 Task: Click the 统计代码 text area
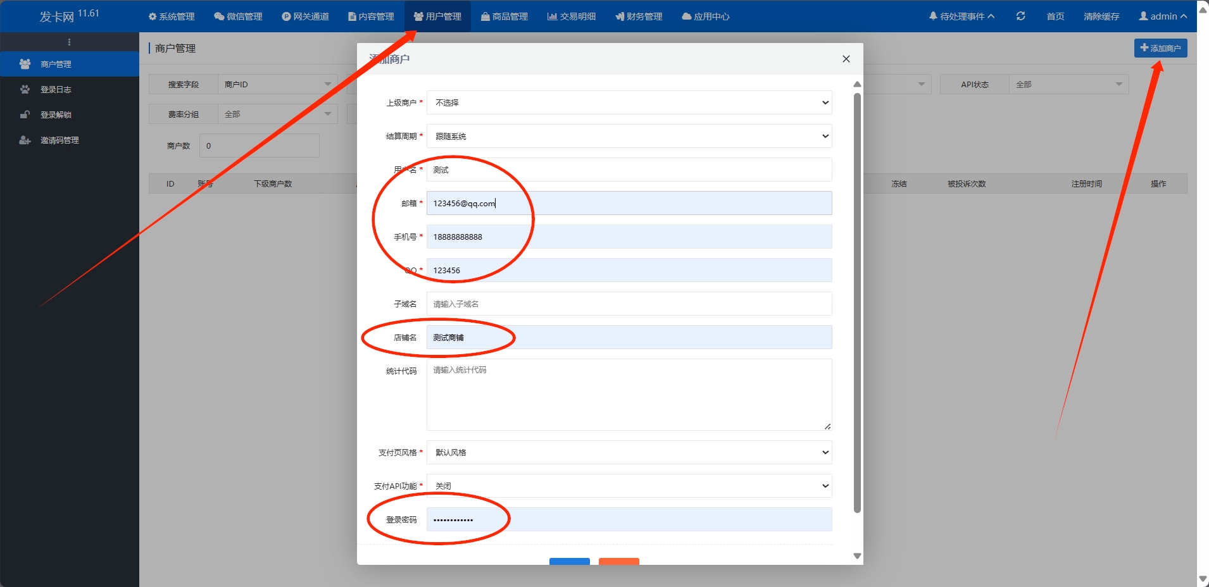click(629, 395)
